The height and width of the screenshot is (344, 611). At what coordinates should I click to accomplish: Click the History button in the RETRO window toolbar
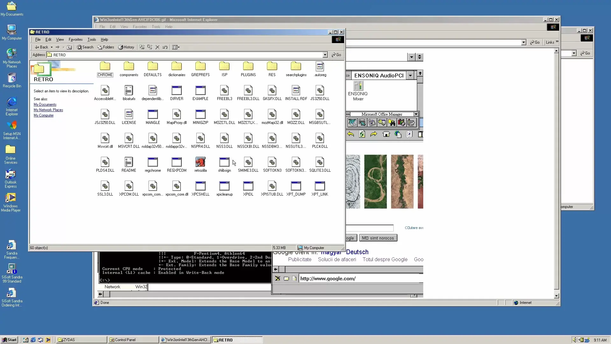tap(126, 47)
